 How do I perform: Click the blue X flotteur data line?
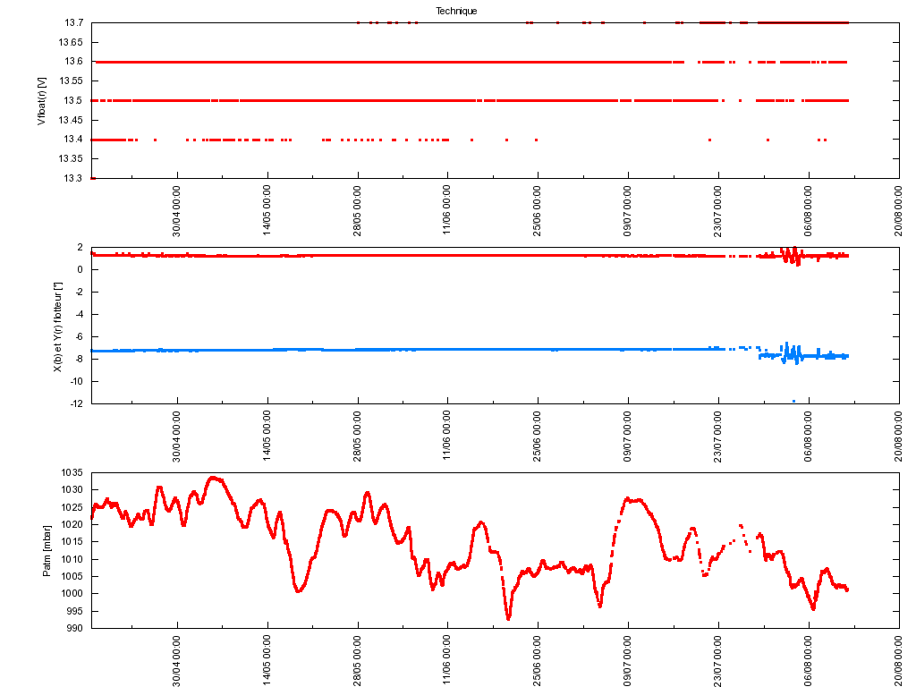(x=403, y=350)
